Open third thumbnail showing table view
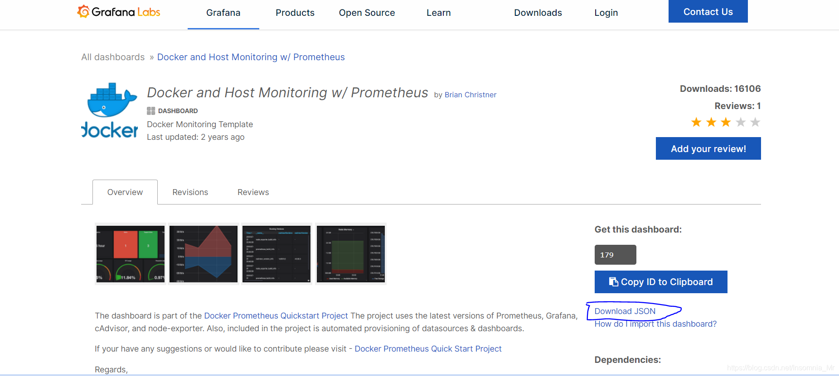This screenshot has height=376, width=839. (276, 254)
